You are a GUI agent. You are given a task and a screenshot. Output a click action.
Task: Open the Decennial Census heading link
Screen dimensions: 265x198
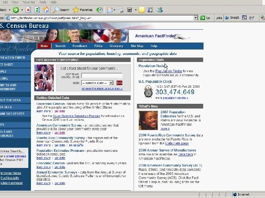(x=50, y=104)
